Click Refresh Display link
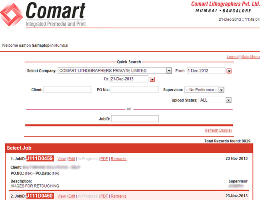Viewport: 260px width, 200px height. point(218,130)
